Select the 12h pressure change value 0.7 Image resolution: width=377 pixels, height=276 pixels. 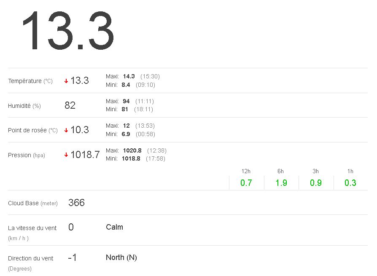246,183
